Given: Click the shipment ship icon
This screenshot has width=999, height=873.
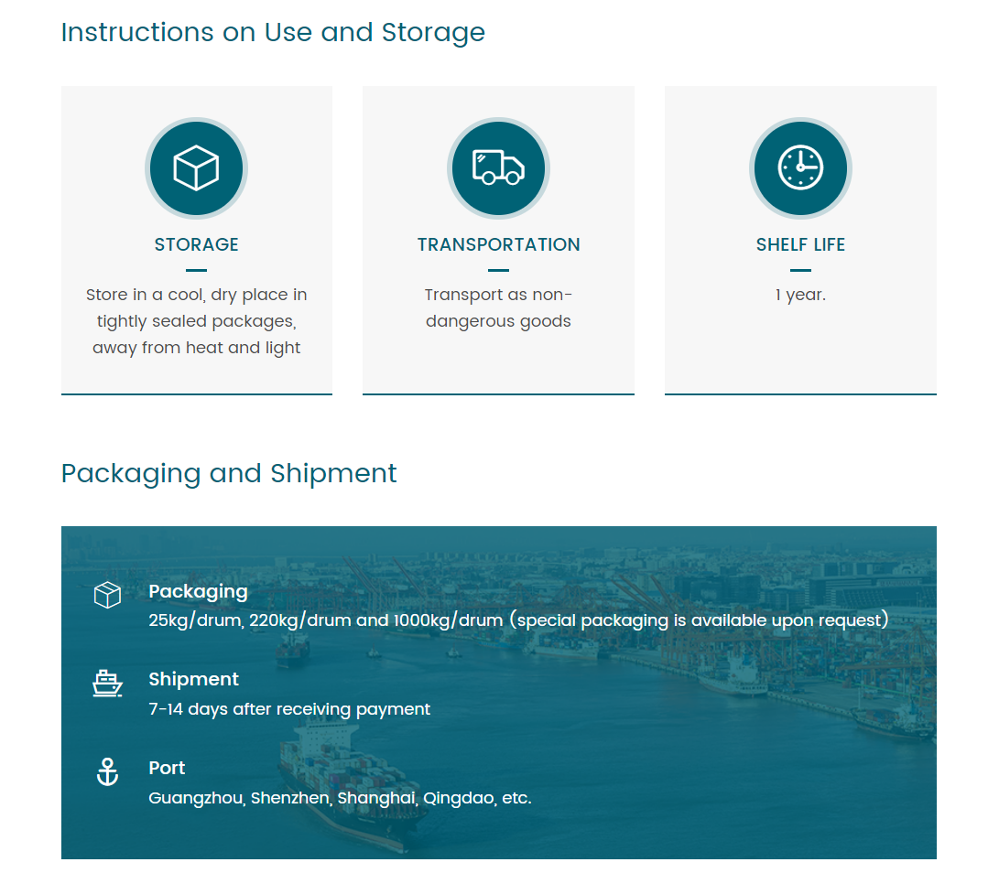Looking at the screenshot, I should click(x=108, y=683).
